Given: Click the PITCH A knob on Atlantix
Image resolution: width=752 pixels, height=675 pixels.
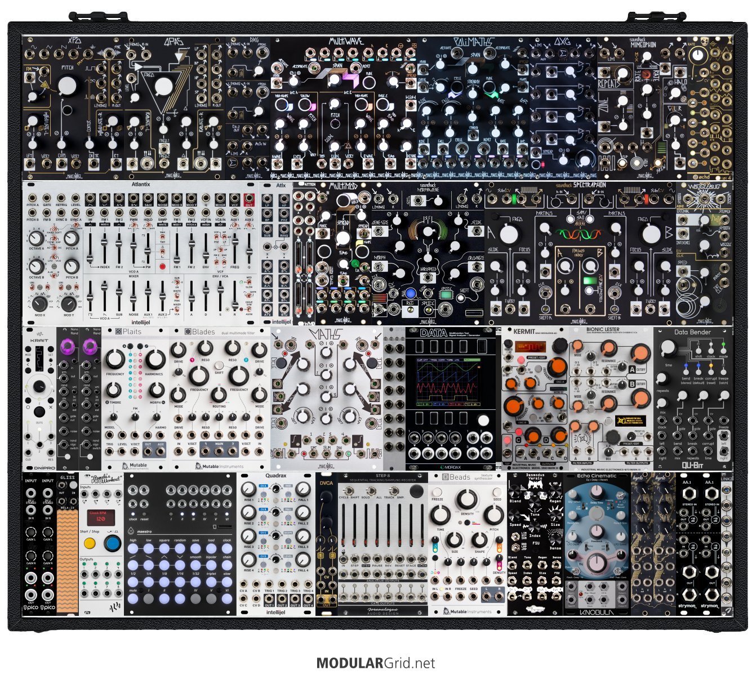Looking at the screenshot, I should [72, 238].
